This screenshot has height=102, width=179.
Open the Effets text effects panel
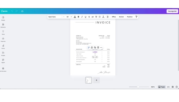(x=114, y=17)
